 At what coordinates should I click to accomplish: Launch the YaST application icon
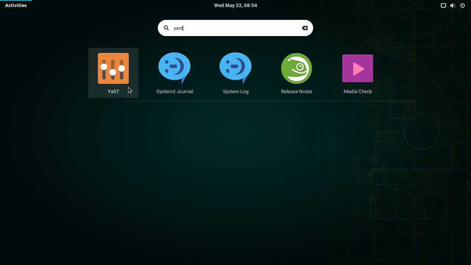[x=113, y=68]
